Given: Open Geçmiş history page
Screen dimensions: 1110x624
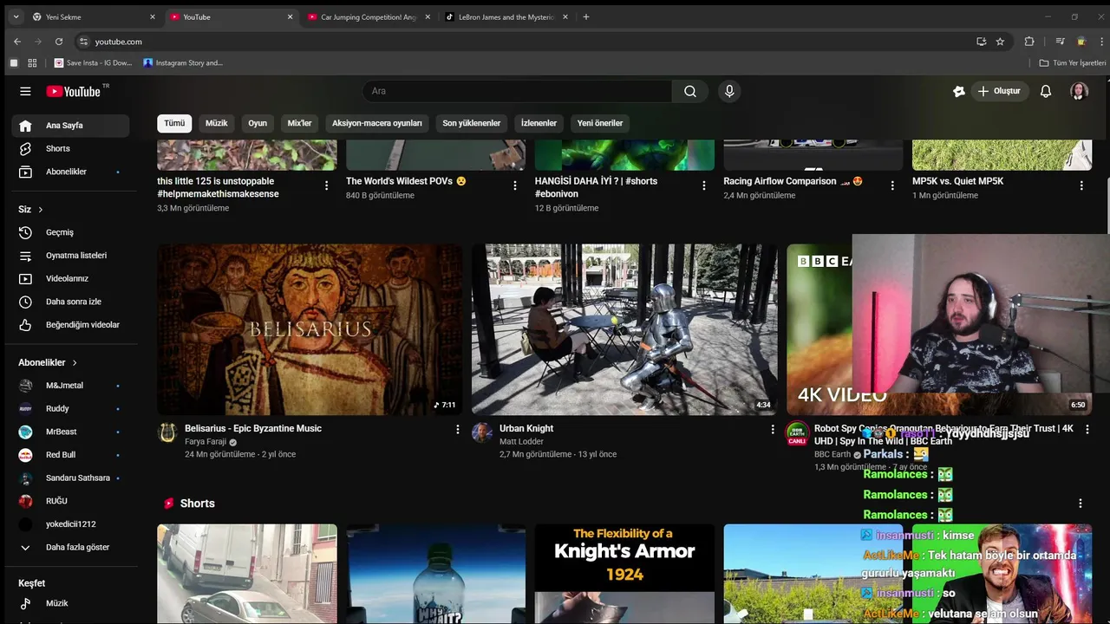Looking at the screenshot, I should (70, 232).
